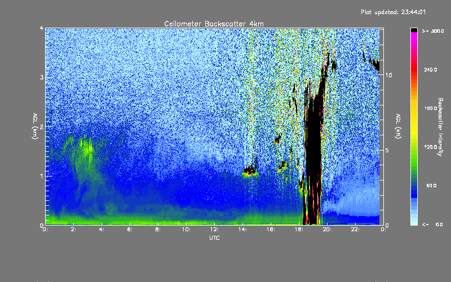451x282 pixels.
Task: Click the '18:' hour tick on UTC axis
Action: click(299, 230)
